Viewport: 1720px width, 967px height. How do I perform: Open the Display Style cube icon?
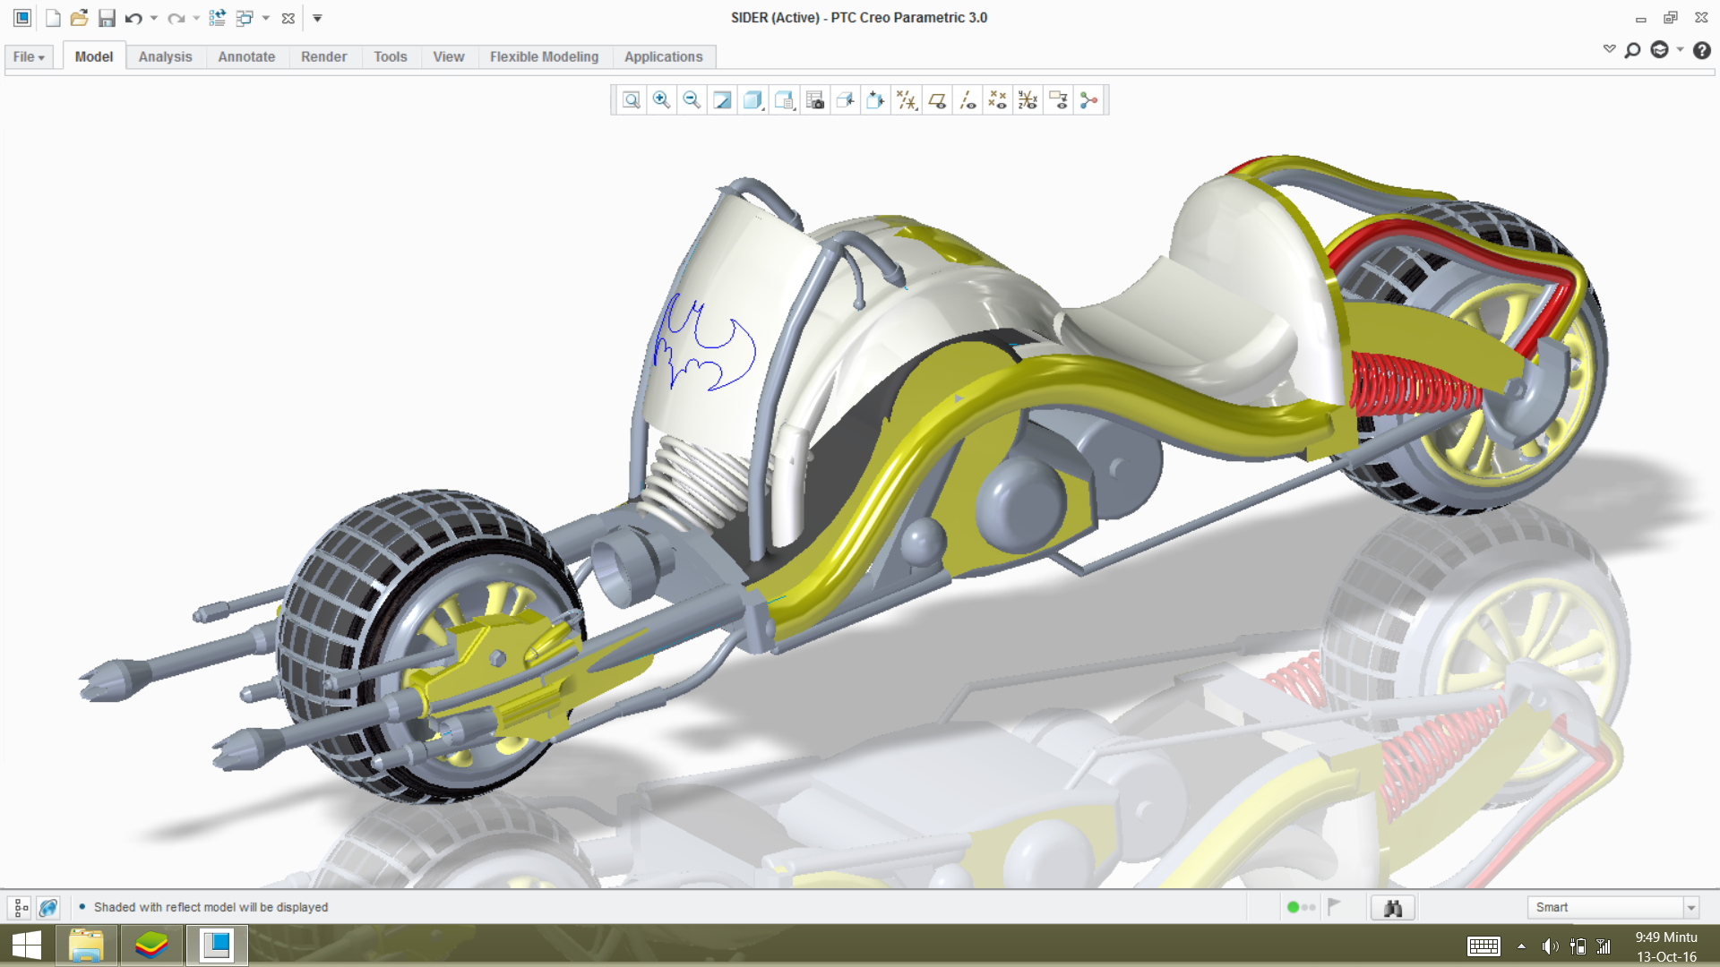tap(752, 100)
